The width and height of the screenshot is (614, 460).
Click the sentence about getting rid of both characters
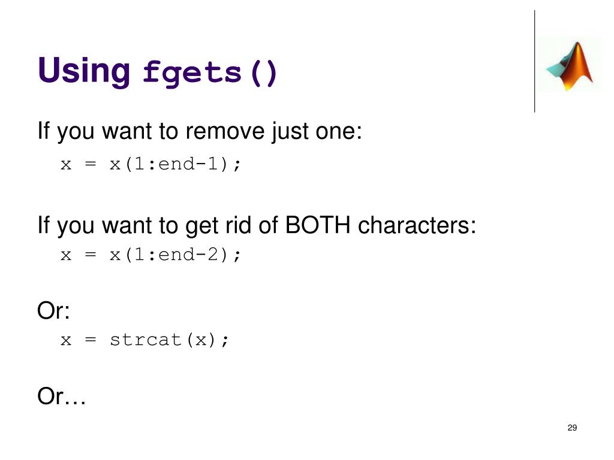pyautogui.click(x=257, y=226)
